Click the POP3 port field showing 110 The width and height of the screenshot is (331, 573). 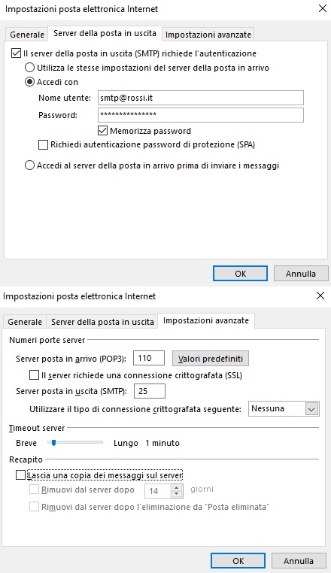[149, 358]
